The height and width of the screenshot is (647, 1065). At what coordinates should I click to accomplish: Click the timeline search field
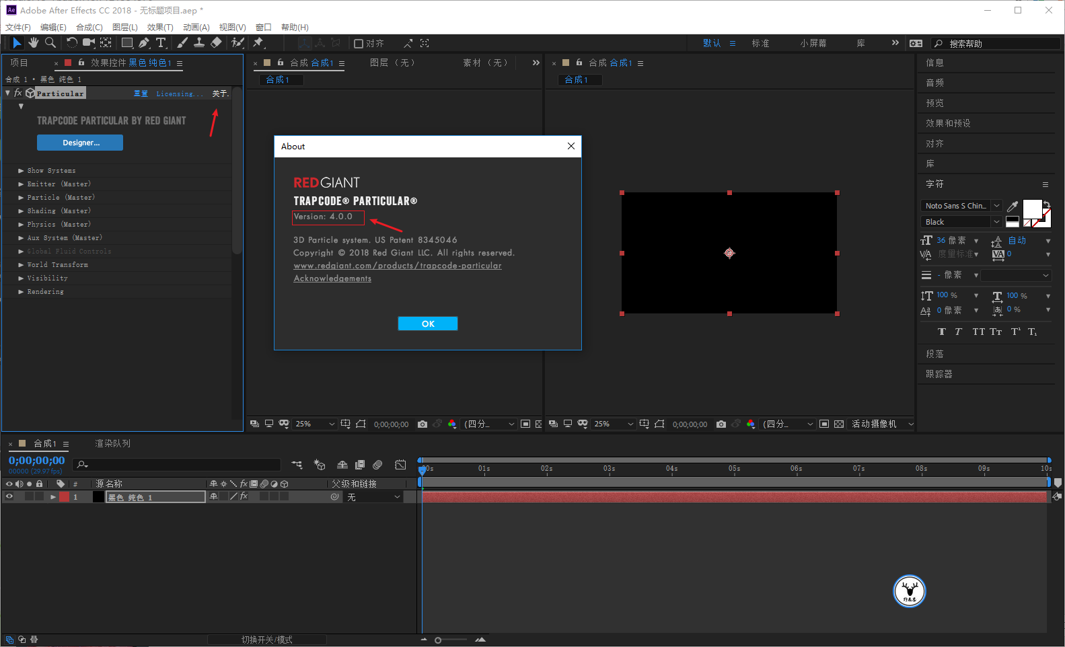point(177,465)
